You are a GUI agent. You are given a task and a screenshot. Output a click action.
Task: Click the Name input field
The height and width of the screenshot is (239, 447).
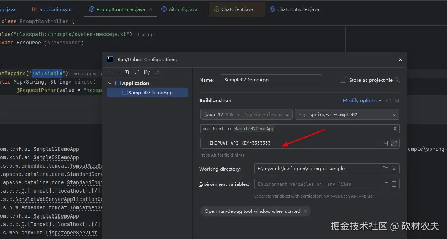(271, 80)
